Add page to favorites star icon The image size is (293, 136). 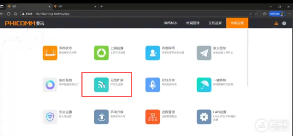(x=257, y=14)
